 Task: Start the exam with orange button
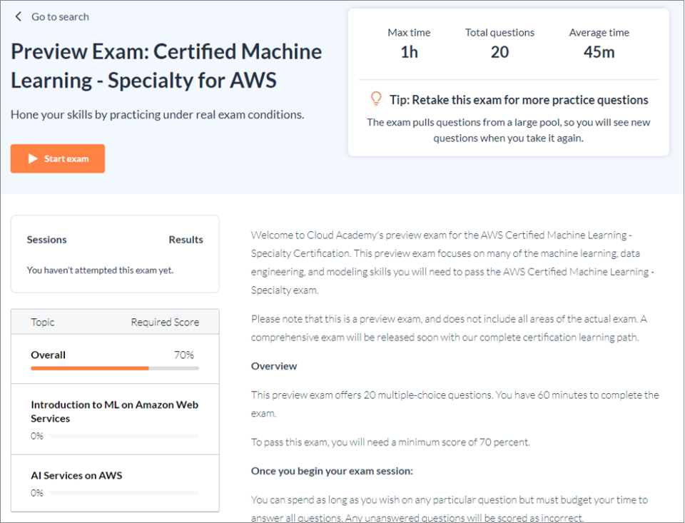point(58,158)
